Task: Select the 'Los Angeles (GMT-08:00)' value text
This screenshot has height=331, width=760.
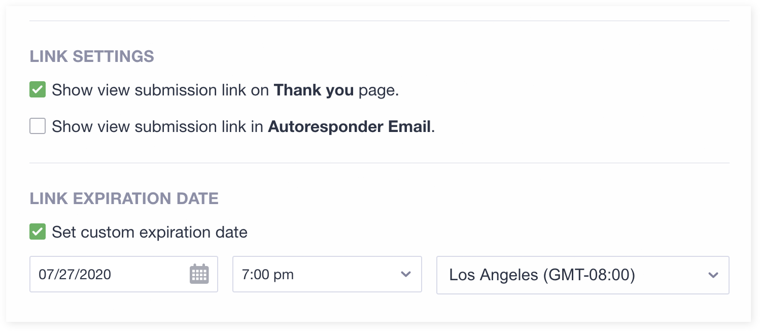Action: 542,275
